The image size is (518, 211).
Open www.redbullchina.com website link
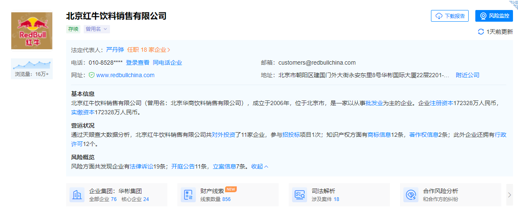[126, 75]
